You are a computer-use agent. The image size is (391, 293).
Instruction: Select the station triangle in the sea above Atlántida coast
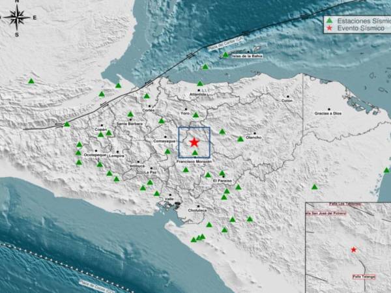(x=205, y=66)
